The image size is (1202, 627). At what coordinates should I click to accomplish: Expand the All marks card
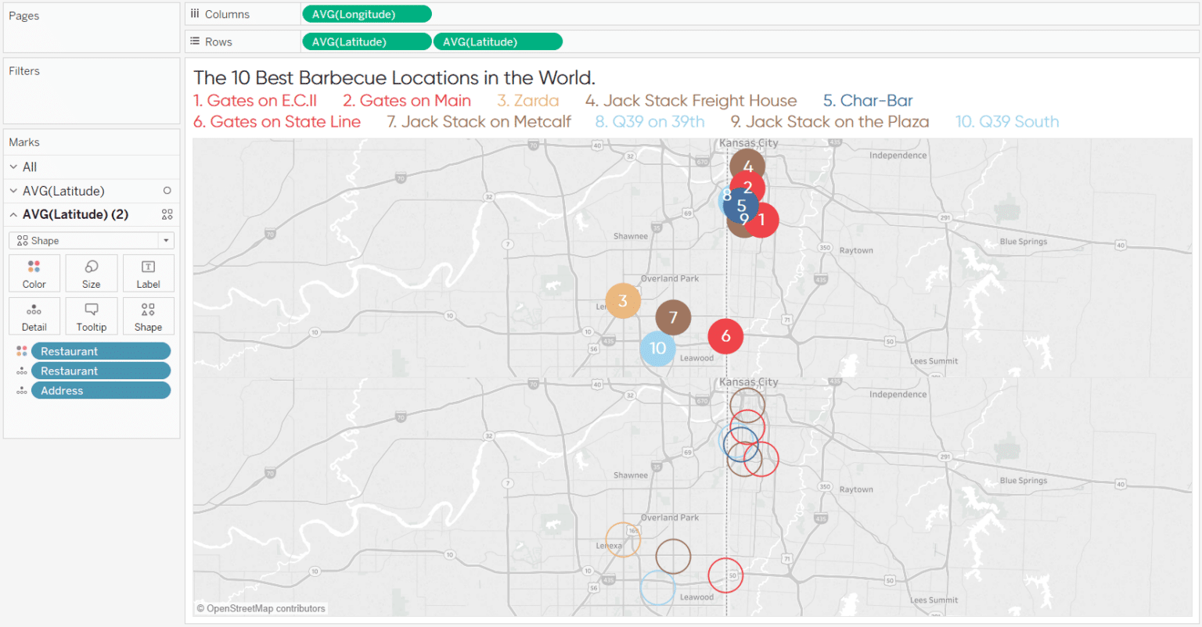13,167
